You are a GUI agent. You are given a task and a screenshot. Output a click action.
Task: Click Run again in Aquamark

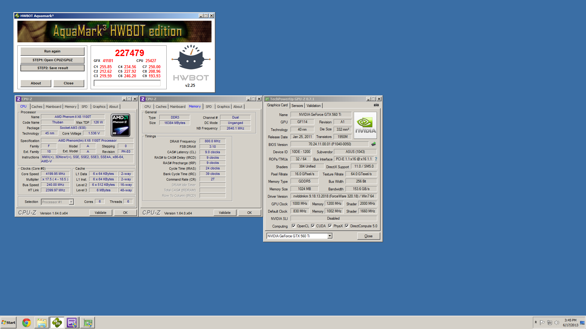click(52, 51)
